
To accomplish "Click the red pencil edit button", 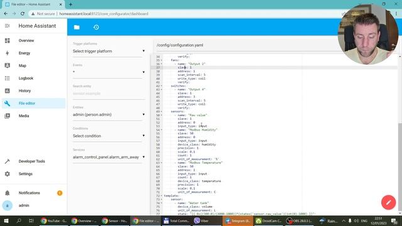I will point(388,202).
